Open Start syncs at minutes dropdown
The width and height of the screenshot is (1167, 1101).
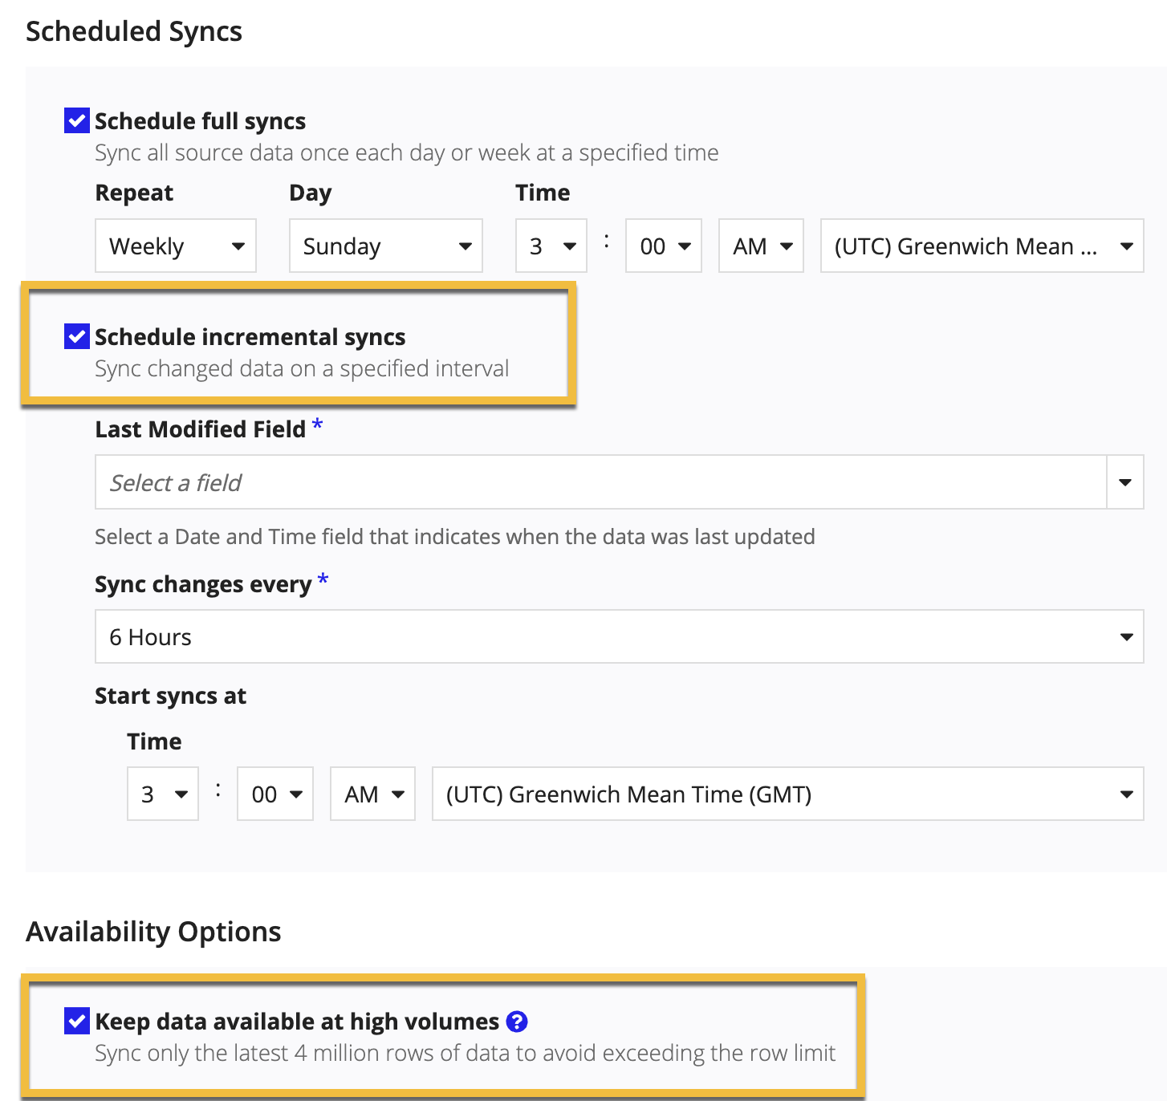coord(275,794)
